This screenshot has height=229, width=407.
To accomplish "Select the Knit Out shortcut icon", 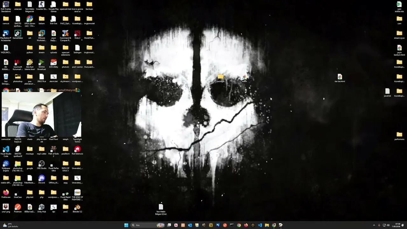I will (x=53, y=20).
